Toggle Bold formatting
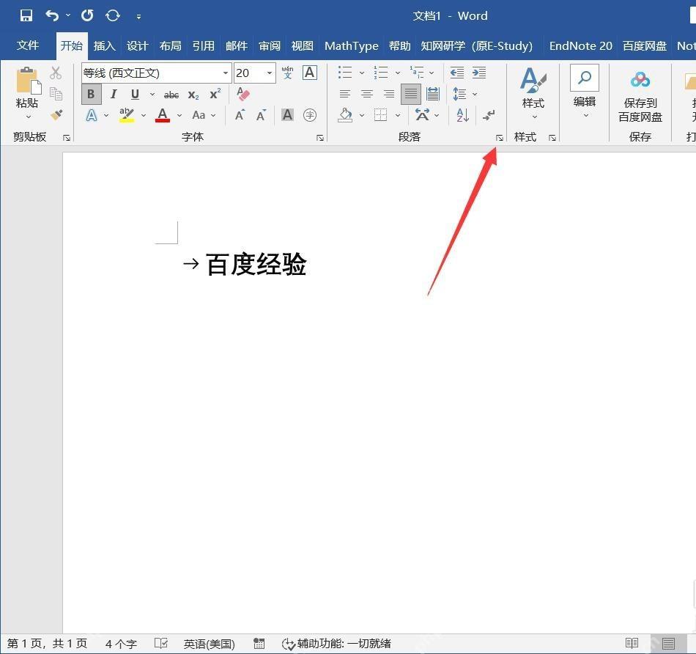The width and height of the screenshot is (696, 654). (91, 94)
